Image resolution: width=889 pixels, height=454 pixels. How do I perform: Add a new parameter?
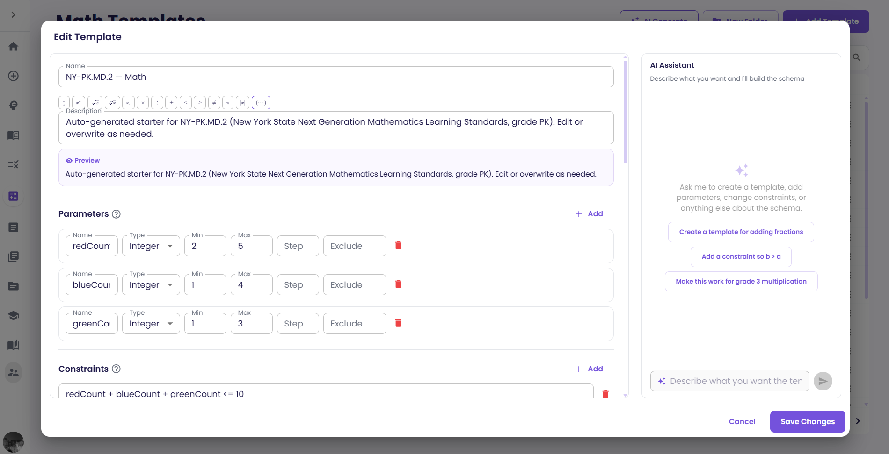[589, 214]
